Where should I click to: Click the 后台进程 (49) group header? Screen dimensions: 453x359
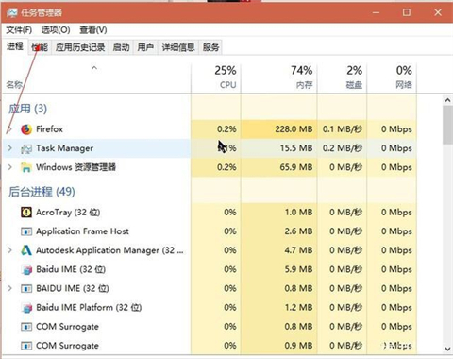pyautogui.click(x=42, y=192)
